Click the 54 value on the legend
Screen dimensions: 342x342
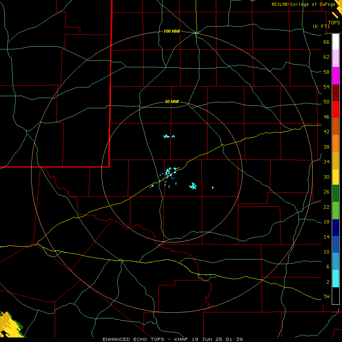point(326,87)
